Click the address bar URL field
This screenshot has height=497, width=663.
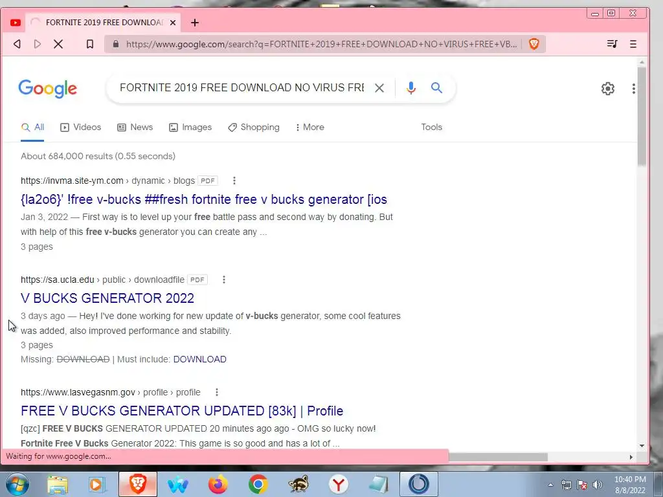(321, 44)
